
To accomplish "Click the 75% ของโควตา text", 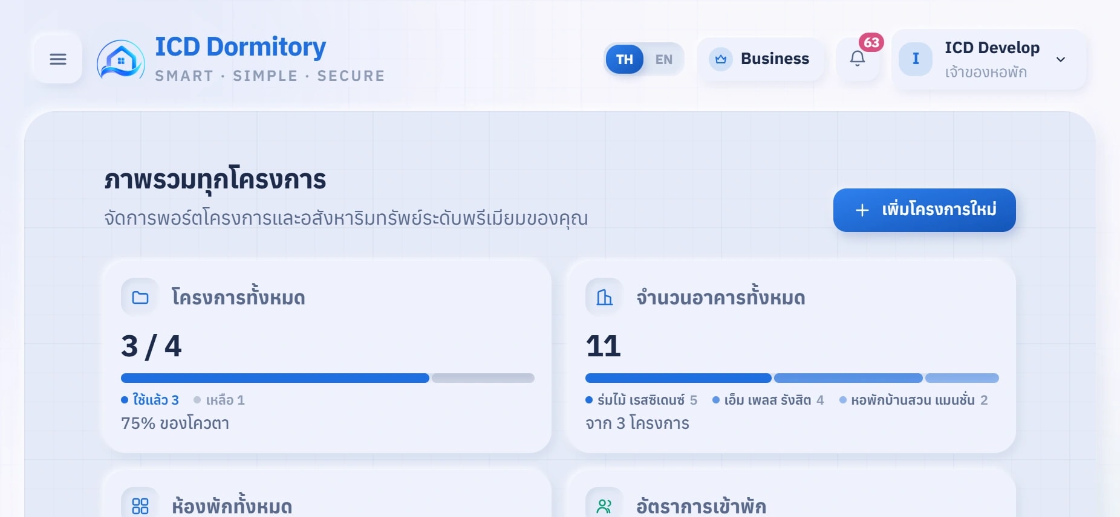I will [175, 423].
